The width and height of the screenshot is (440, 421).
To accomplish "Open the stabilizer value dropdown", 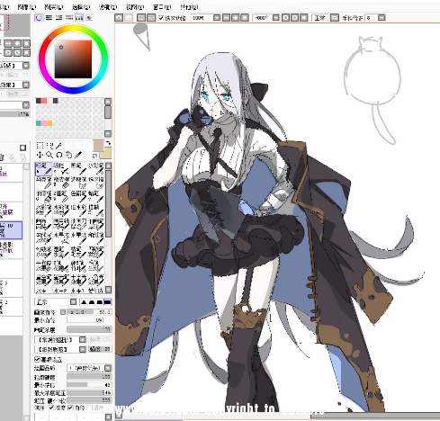I will tap(382, 18).
